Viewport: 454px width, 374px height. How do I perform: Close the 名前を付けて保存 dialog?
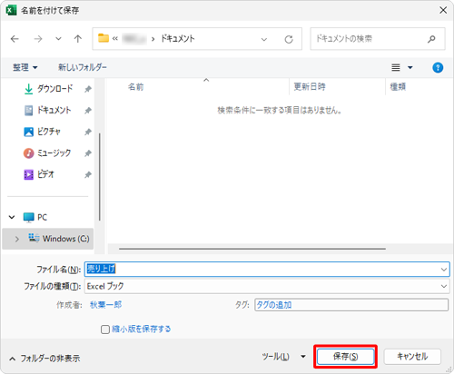pos(443,10)
